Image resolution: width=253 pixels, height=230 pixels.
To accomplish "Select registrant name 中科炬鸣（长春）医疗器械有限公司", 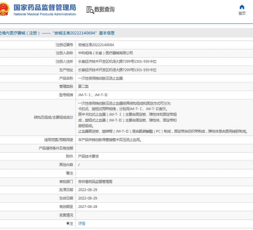I will tap(105, 53).
